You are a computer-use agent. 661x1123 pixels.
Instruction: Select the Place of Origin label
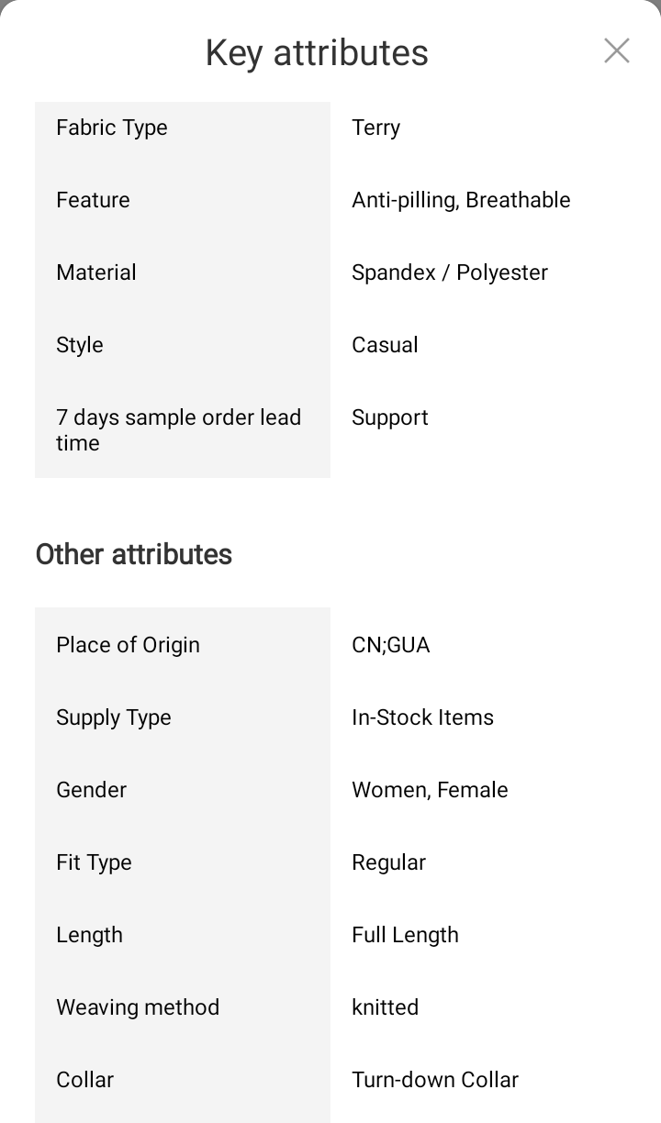pos(128,645)
